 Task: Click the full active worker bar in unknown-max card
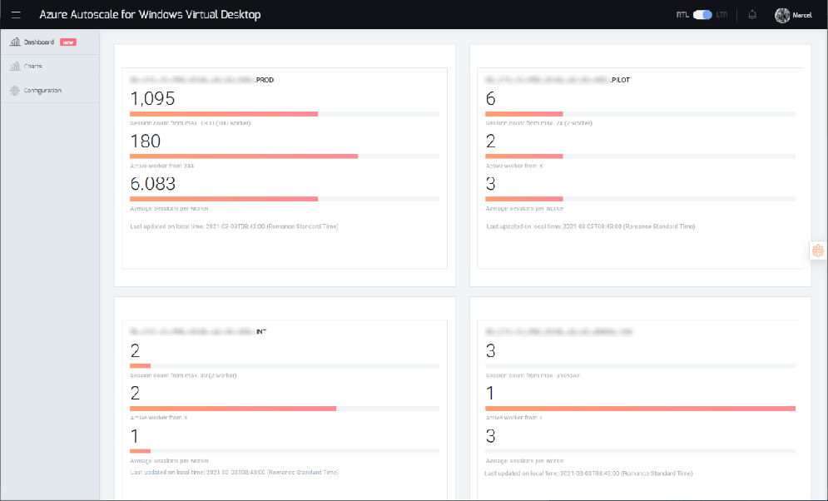(640, 409)
